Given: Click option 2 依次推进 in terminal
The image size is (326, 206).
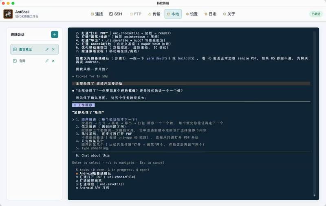Looking at the screenshot, I should click(x=101, y=127).
